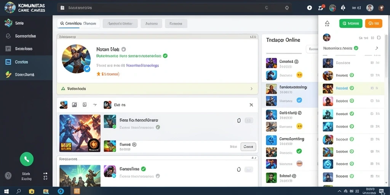Toggle checkbox on first right panel list row
This screenshot has width=390, height=195.
(372, 63)
